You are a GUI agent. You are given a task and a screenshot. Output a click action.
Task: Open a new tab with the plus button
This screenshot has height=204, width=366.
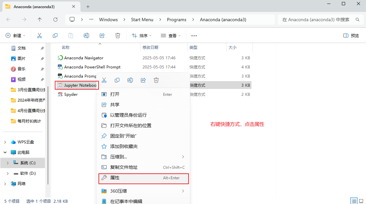coord(88,7)
